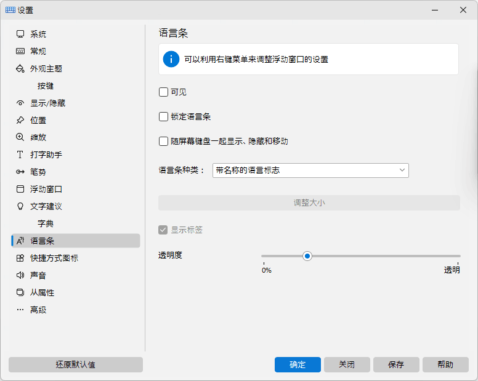Open the 字典 sub-item
478x381 pixels.
[76, 223]
